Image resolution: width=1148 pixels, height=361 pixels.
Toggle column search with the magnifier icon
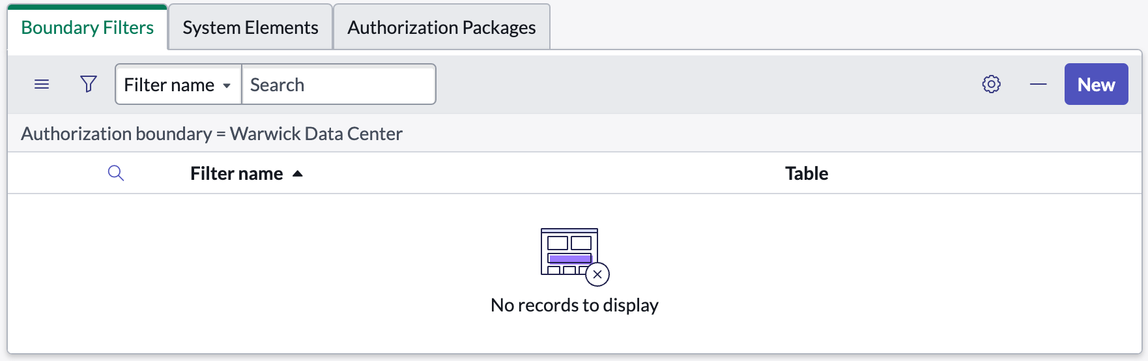click(116, 173)
